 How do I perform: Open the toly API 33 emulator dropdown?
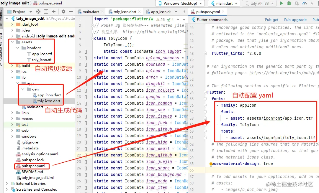(259, 3)
